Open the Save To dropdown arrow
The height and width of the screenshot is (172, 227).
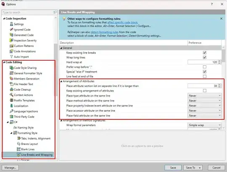[x=200, y=168]
